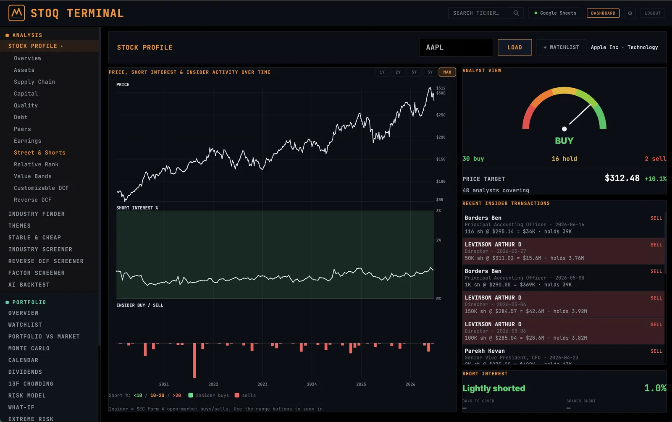Select the 1Y range toggle
The width and height of the screenshot is (672, 422).
point(382,72)
